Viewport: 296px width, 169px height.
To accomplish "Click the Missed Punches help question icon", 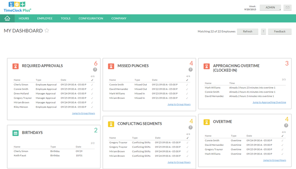I will tap(191, 70).
